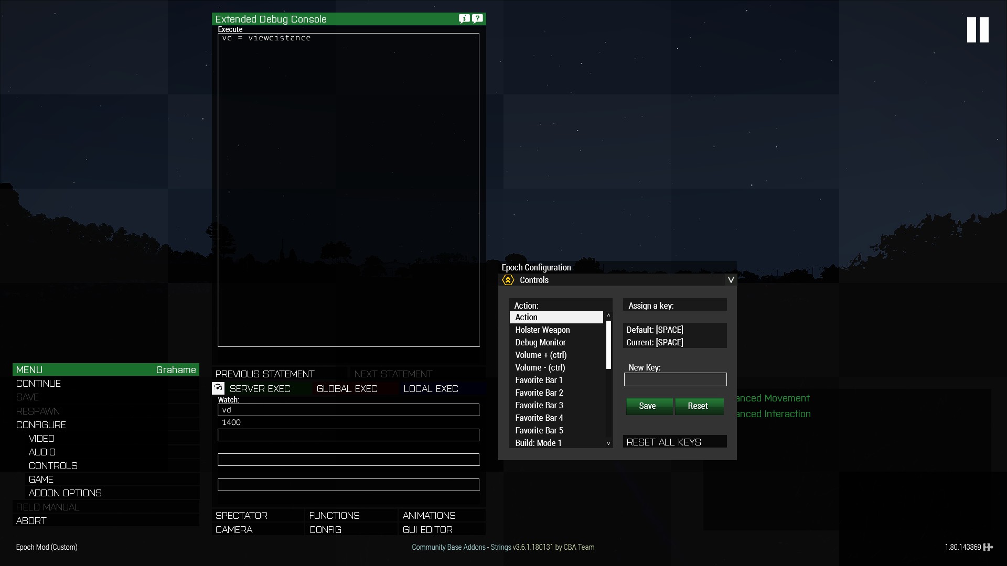This screenshot has height=566, width=1007.
Task: Load the Previous Statement
Action: 265,374
